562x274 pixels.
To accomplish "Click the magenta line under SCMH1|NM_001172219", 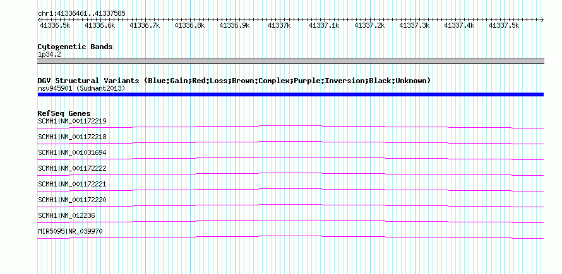I will tap(290, 127).
